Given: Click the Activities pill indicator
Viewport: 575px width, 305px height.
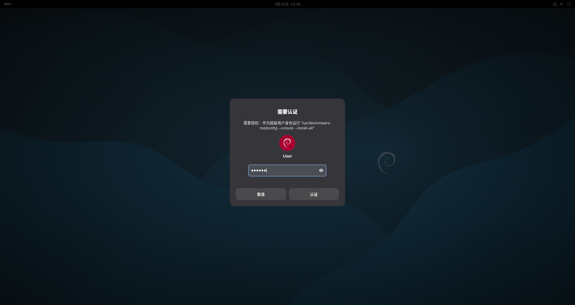Looking at the screenshot, I should (x=7, y=4).
